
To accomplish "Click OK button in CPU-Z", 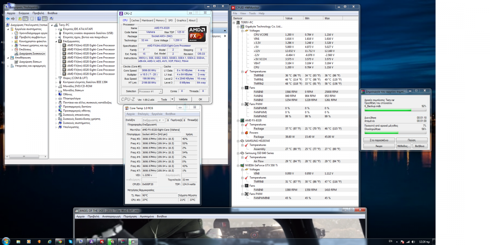I will point(200,99).
